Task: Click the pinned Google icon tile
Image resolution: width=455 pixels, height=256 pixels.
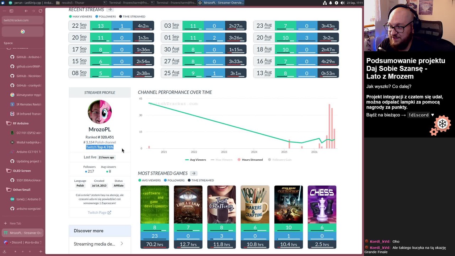Action: coord(23,32)
